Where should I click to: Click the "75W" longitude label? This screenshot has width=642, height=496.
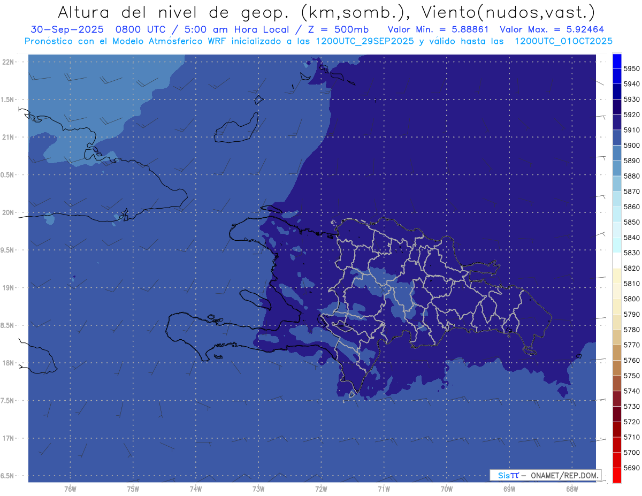point(133,489)
